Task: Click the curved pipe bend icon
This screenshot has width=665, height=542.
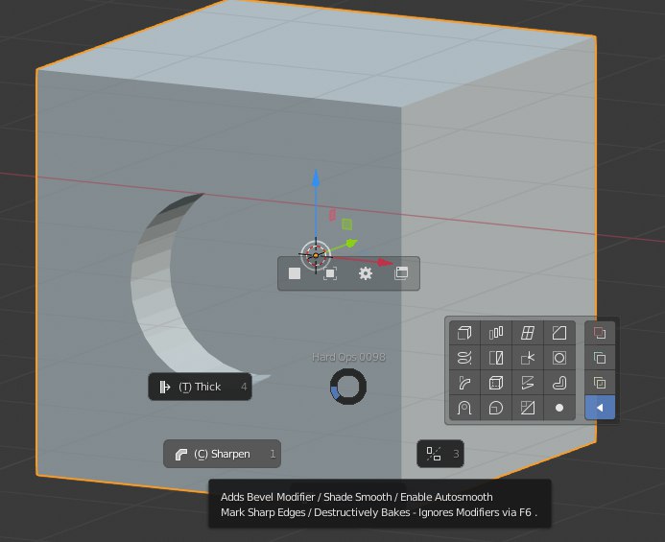Action: (x=464, y=383)
